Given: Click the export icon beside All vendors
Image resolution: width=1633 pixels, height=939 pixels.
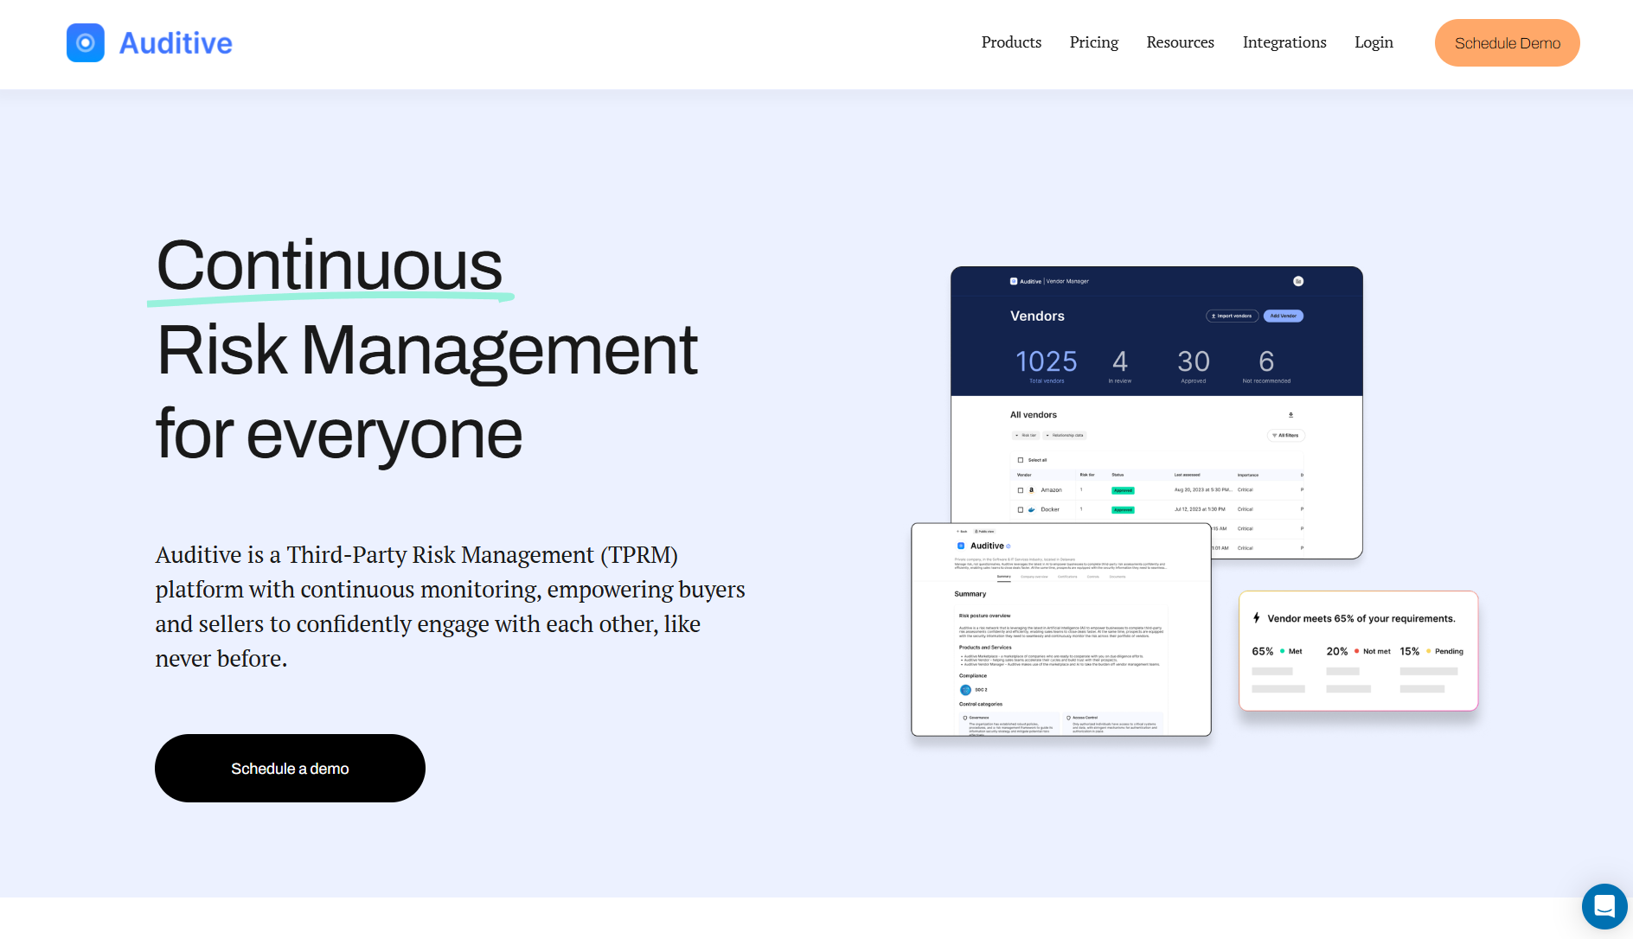Looking at the screenshot, I should tap(1291, 415).
